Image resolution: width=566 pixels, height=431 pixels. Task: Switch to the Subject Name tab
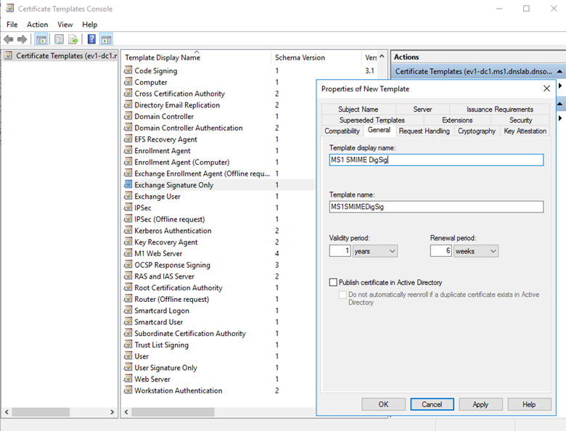(358, 110)
